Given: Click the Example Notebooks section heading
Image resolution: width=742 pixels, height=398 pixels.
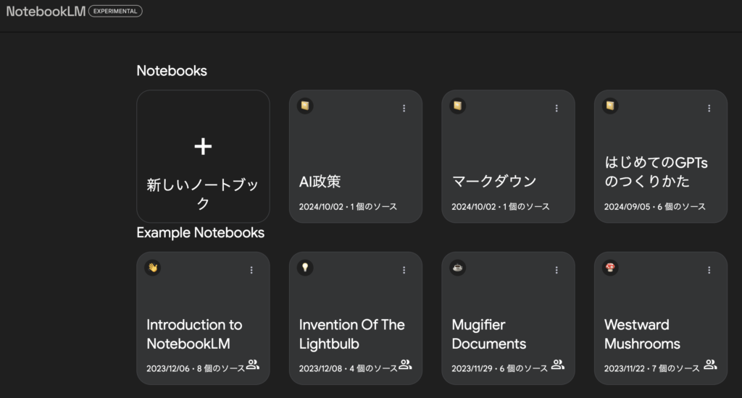Looking at the screenshot, I should pyautogui.click(x=201, y=232).
